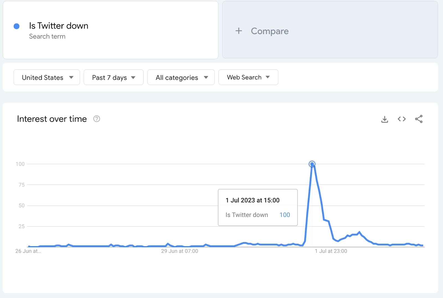Open the United States region dropdown
The height and width of the screenshot is (298, 443).
tap(47, 77)
